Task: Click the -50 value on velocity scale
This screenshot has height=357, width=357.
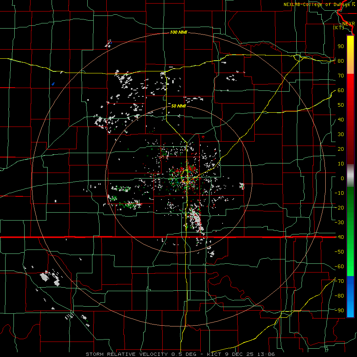Action: 339,252
